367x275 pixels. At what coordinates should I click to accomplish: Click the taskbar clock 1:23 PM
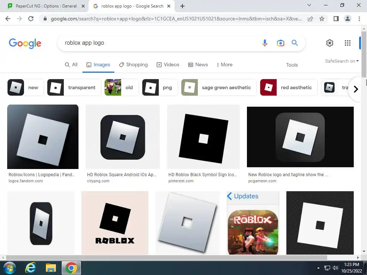click(351, 268)
